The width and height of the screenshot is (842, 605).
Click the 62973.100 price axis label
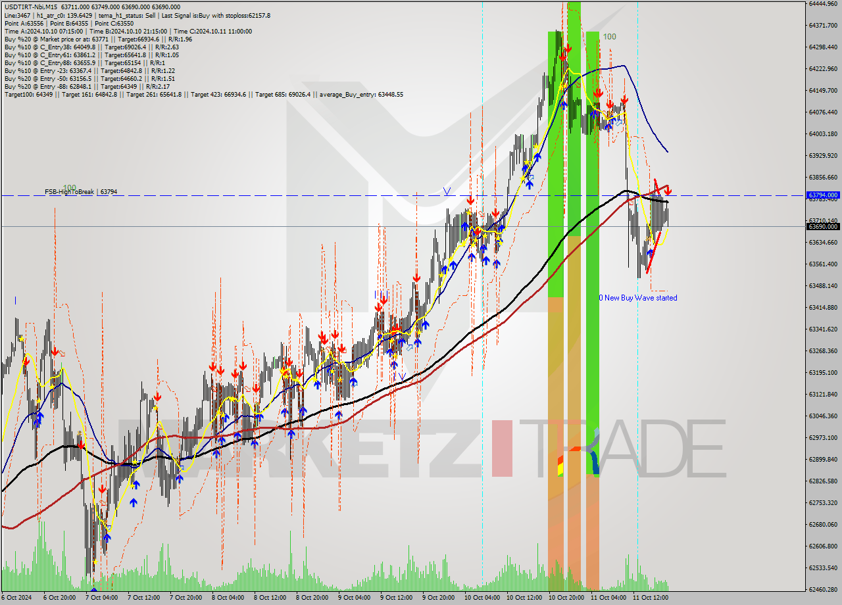(x=823, y=437)
